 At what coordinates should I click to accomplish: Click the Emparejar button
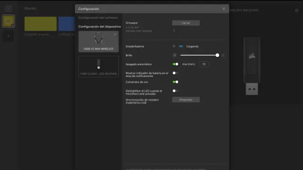click(186, 100)
